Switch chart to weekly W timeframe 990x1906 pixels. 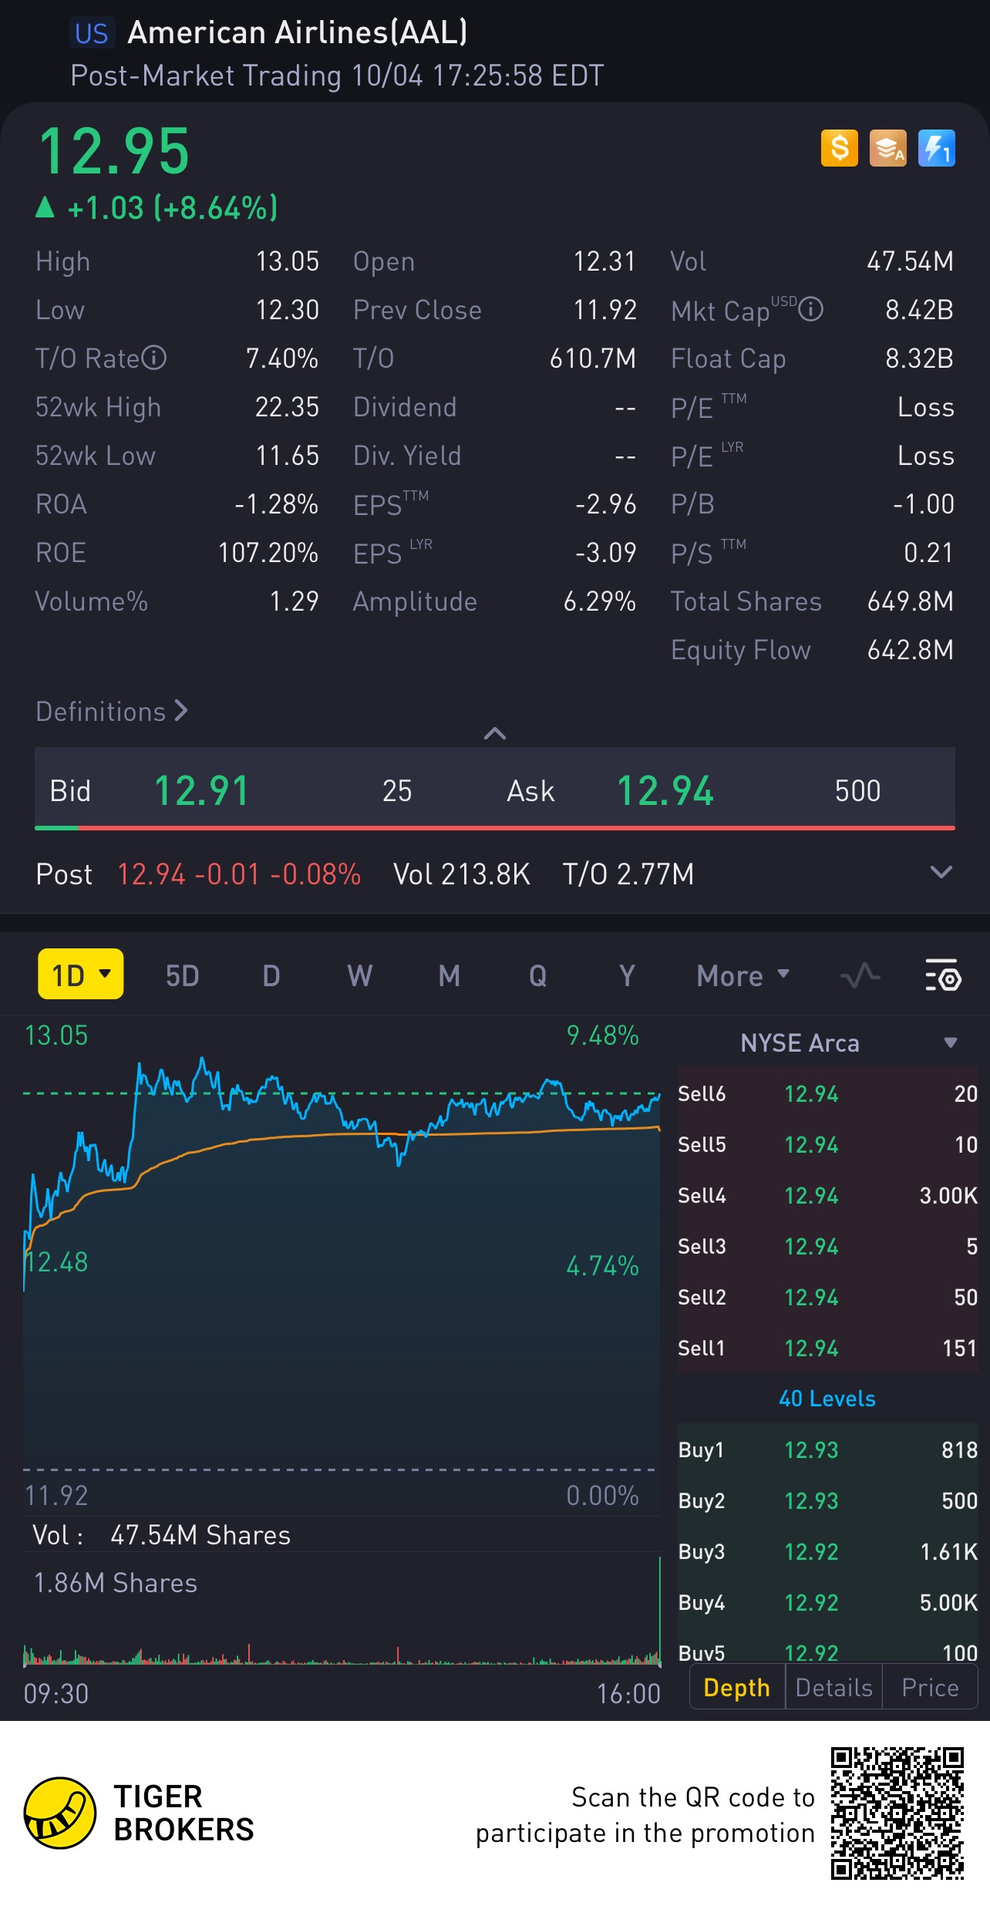click(x=359, y=975)
